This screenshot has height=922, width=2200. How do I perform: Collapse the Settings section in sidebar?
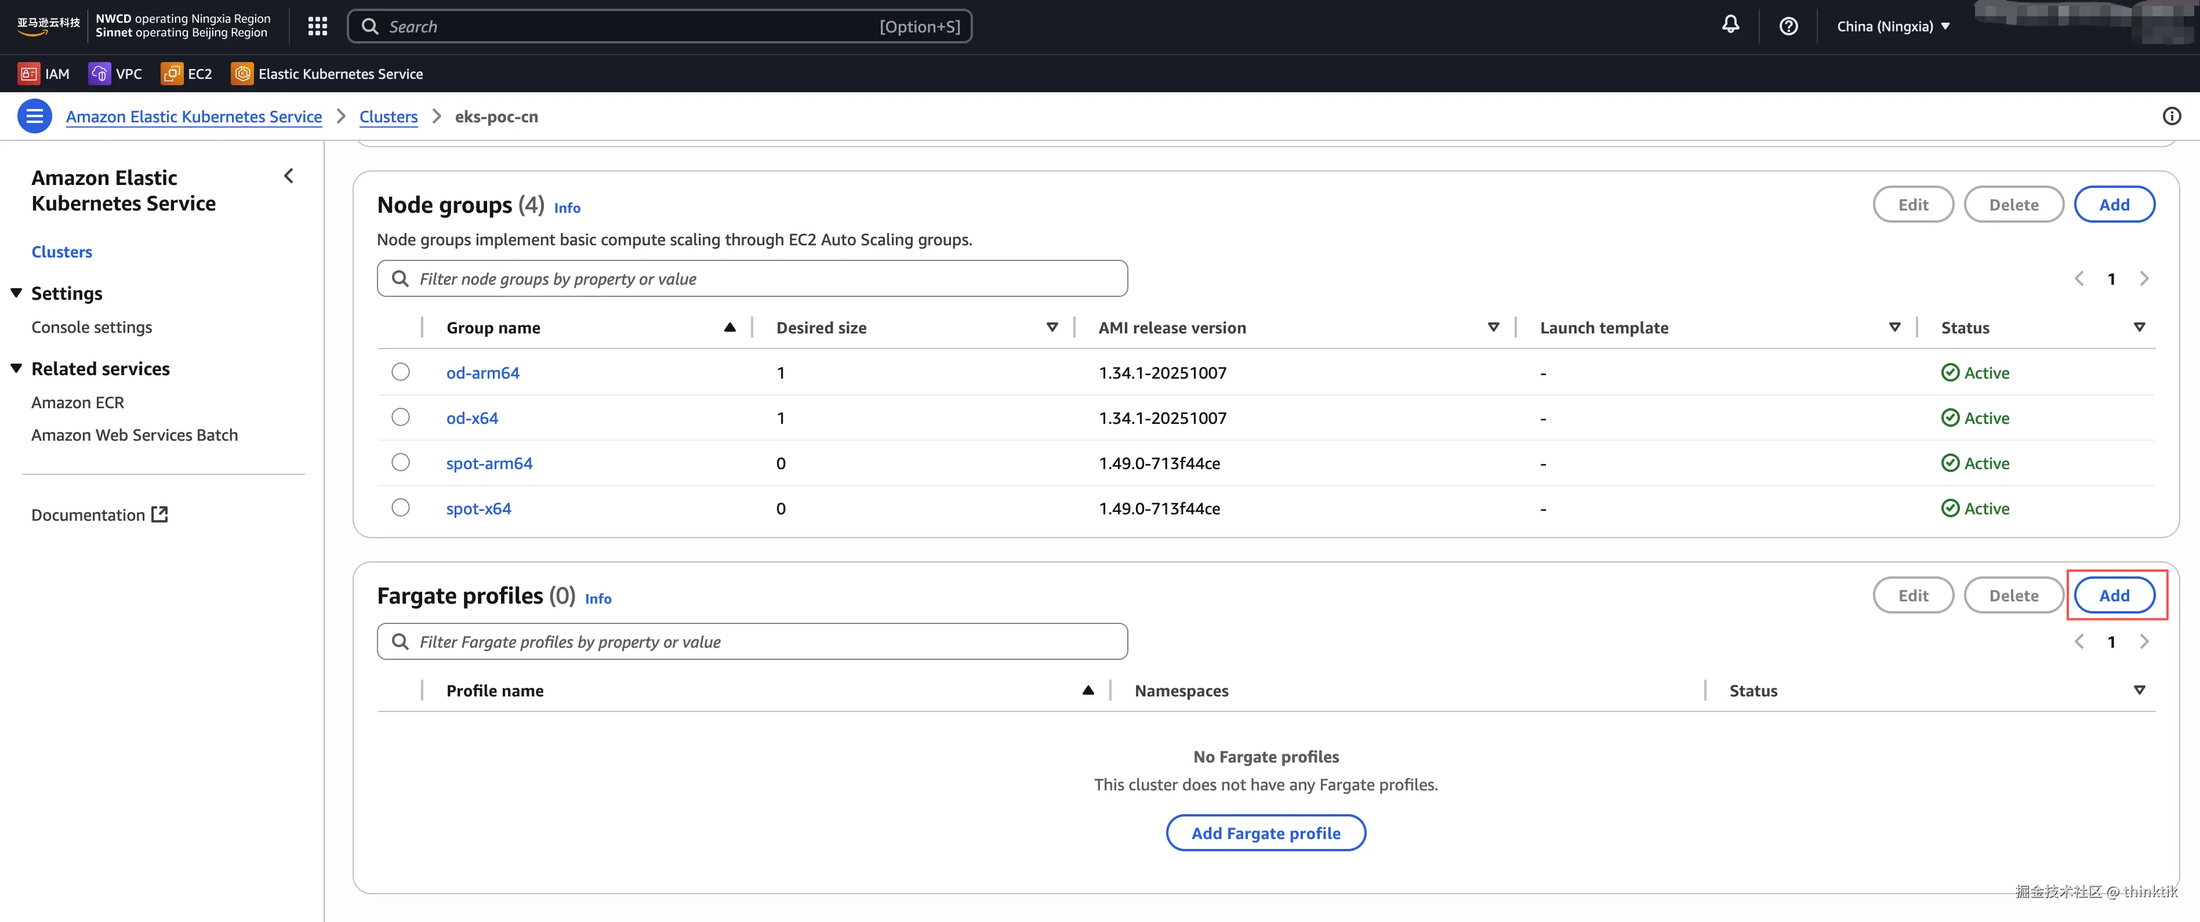[16, 293]
